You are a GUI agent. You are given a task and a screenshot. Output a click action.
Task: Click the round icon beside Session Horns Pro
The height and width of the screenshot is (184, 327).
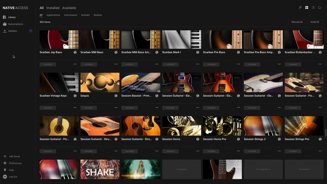[x=239, y=139]
